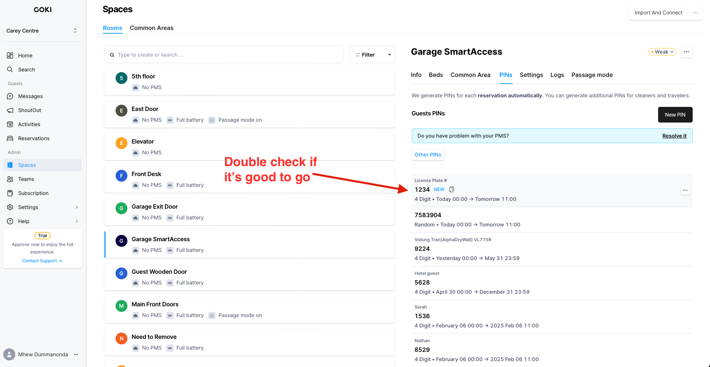Click Contact Support link
710x367 pixels.
42,261
